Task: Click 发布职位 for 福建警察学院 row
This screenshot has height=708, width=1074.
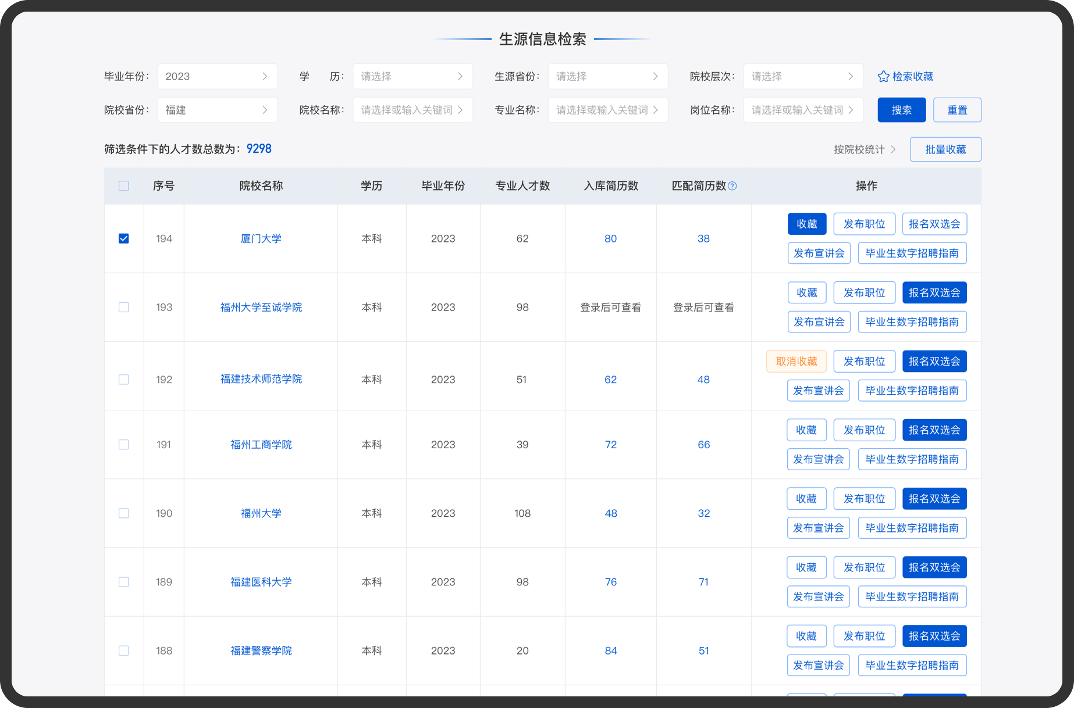Action: tap(865, 636)
